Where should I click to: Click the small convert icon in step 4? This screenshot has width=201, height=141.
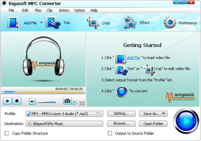tap(122, 91)
